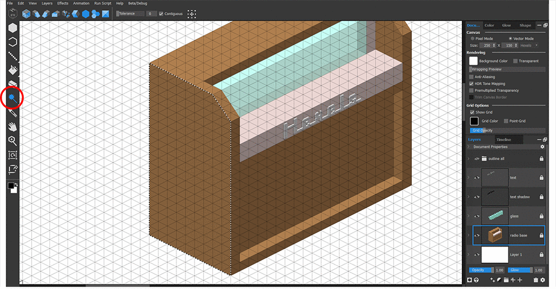
Task: Hide the text shadow layer
Action: tap(476, 197)
